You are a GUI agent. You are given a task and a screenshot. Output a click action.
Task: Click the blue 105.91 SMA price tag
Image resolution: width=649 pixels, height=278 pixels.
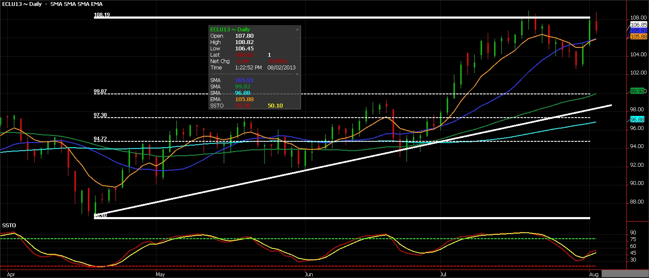tap(638, 31)
